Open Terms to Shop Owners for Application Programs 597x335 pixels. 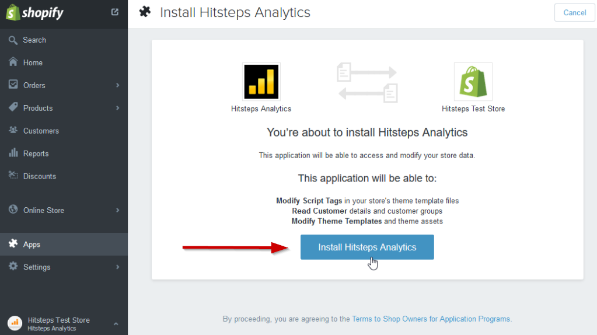431,319
